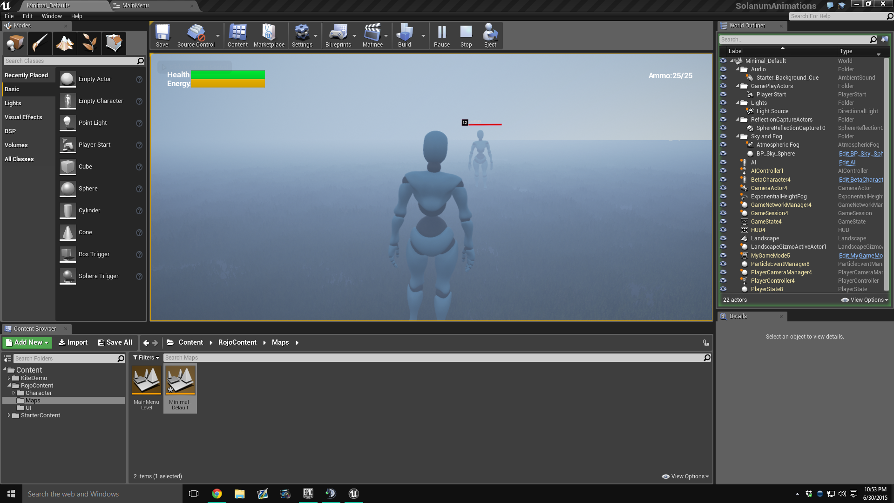This screenshot has width=894, height=503.
Task: Toggle the Content Browser lock icon
Action: tap(706, 343)
